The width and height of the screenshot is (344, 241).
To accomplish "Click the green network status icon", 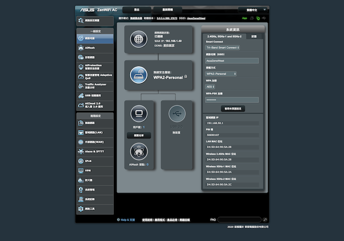I will coord(258,18).
